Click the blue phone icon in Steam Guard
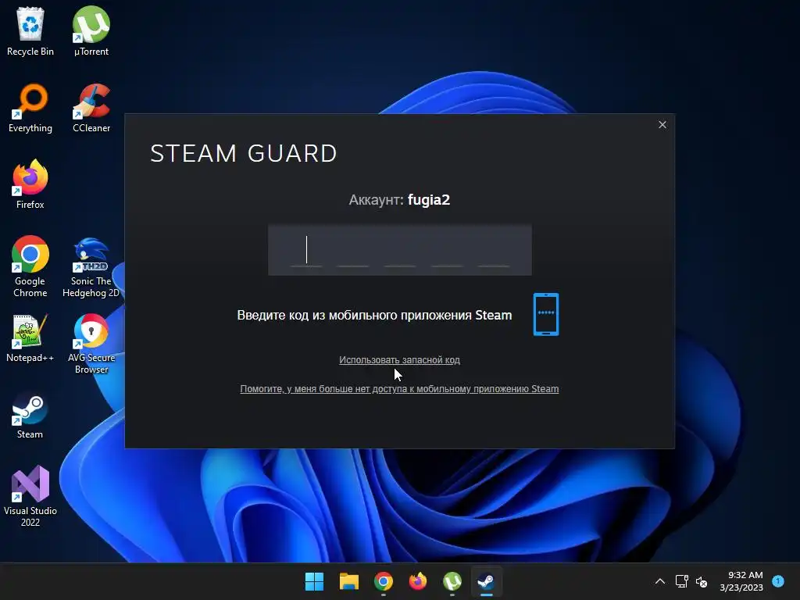800x600 pixels. coord(546,314)
